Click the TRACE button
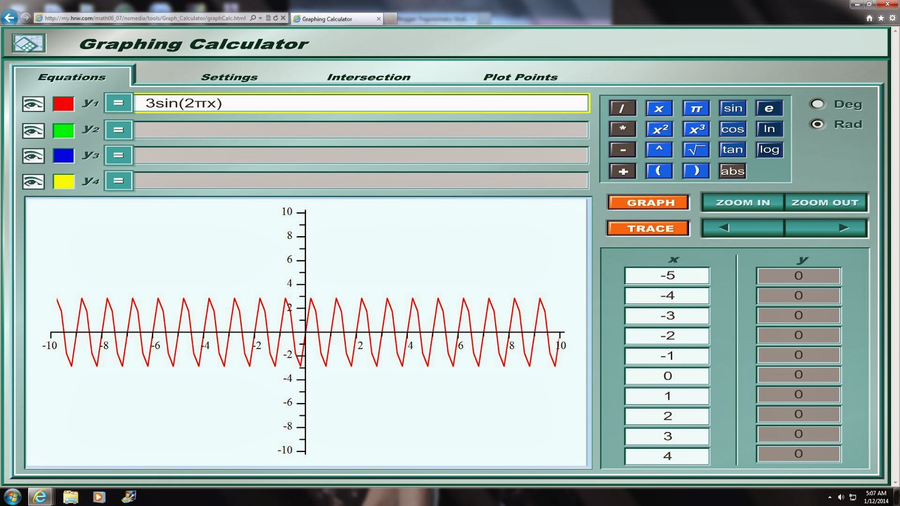This screenshot has width=900, height=506. tap(649, 228)
